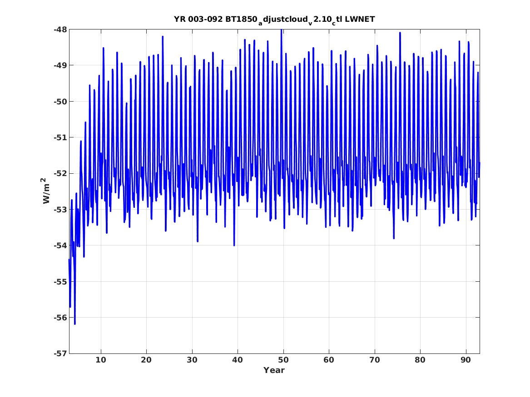Select y-axis tick label -56
The image size is (530, 397).
60,317
